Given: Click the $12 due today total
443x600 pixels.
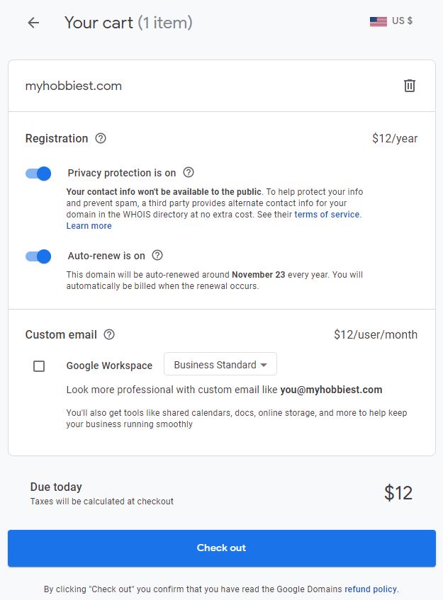Looking at the screenshot, I should click(x=398, y=493).
